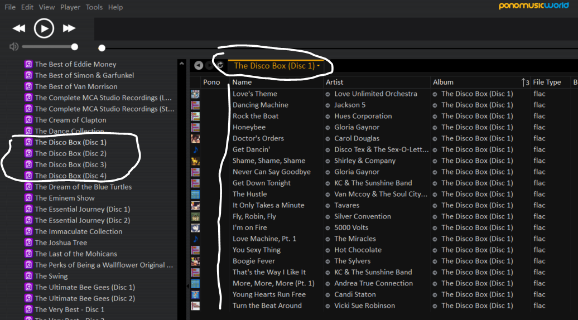Open the Player menu
The width and height of the screenshot is (578, 320).
tap(70, 7)
